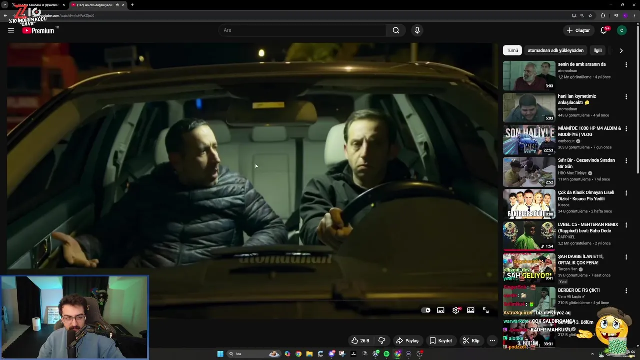Open player settings gear
Image resolution: width=640 pixels, height=360 pixels.
(456, 310)
